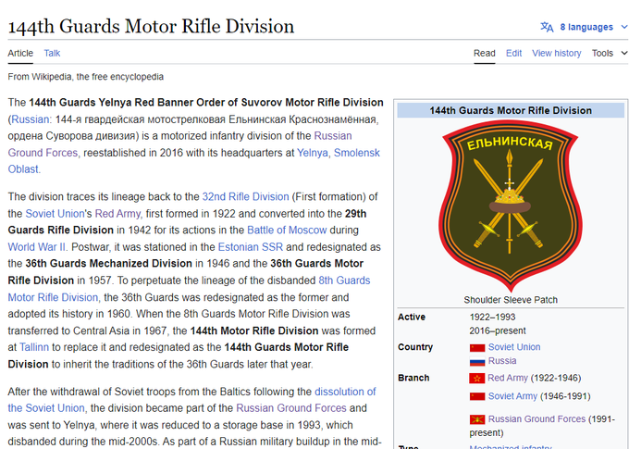Click the Branch label in infobox

(x=413, y=378)
